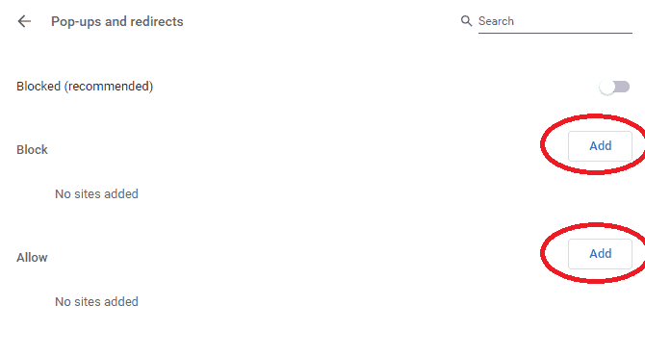Select the Pop-ups and redirects page title
The height and width of the screenshot is (356, 645).
(x=117, y=21)
